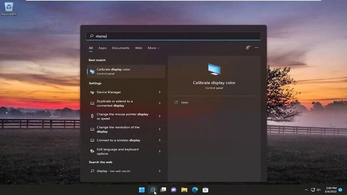Launch the Teams Chat taskbar icon
347x195 pixels.
click(x=173, y=190)
